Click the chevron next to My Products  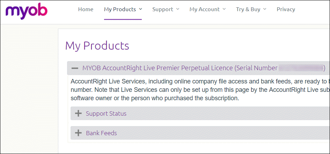140,9
